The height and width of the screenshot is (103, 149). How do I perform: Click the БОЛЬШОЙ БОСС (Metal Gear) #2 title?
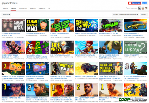[x=37, y=99]
